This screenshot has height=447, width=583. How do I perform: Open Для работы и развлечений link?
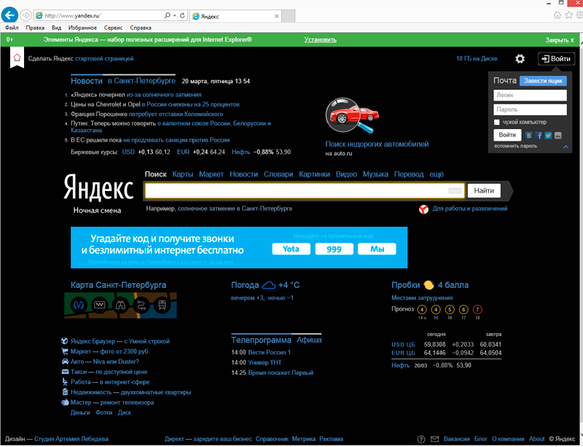pyautogui.click(x=469, y=209)
